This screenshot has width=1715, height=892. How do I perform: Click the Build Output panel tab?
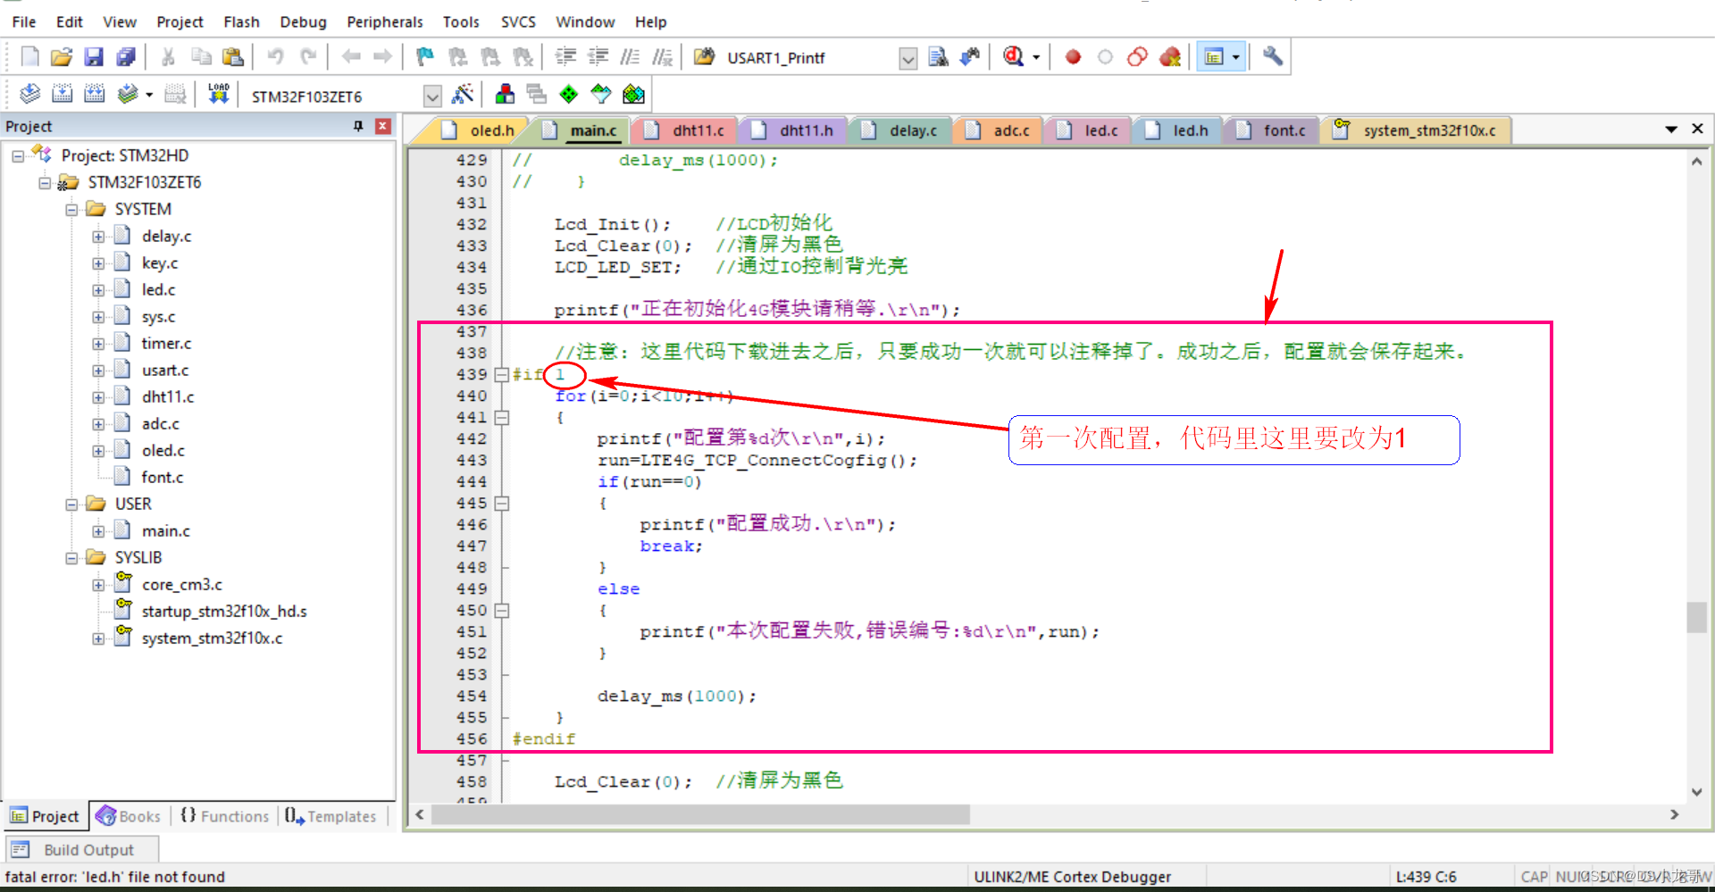tap(81, 850)
